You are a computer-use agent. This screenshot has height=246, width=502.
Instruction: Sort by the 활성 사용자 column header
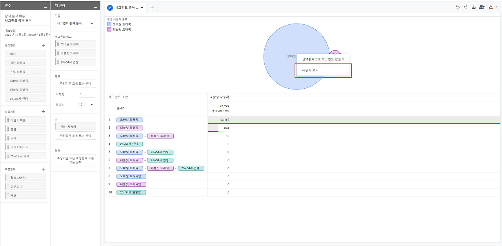click(220, 97)
